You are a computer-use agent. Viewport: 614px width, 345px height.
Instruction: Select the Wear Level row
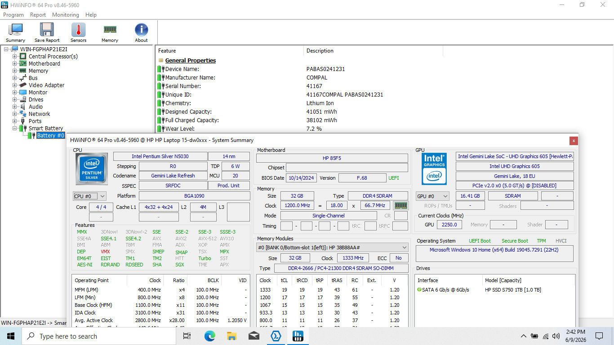click(x=384, y=129)
